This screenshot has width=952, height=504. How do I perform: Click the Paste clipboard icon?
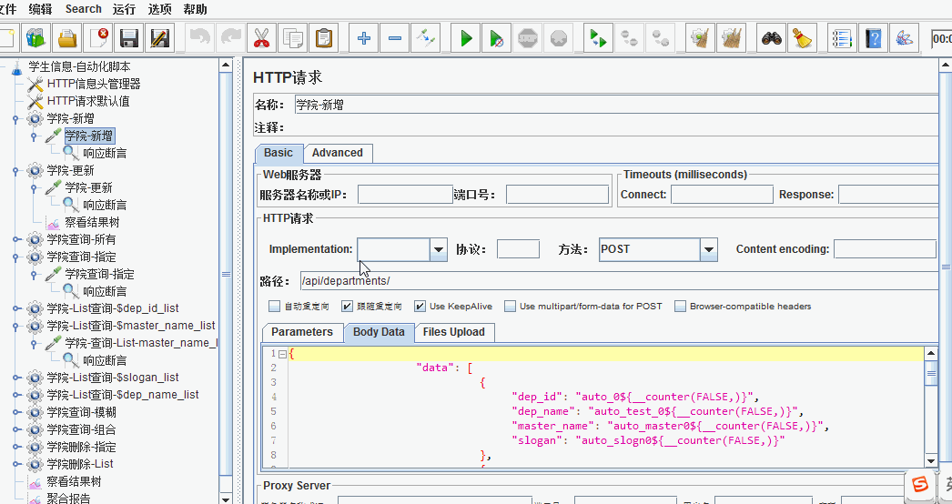(324, 38)
